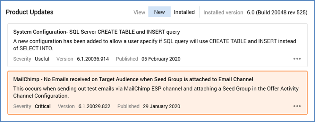315x122 pixels.
Task: Click the Installed version label
Action: [223, 12]
